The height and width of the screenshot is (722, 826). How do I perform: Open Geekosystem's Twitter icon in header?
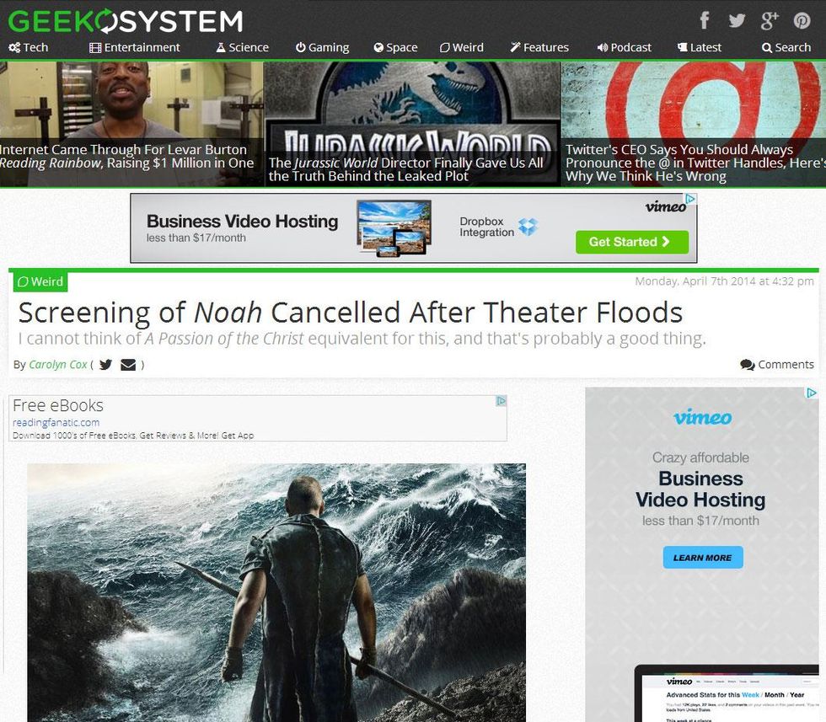pos(737,20)
